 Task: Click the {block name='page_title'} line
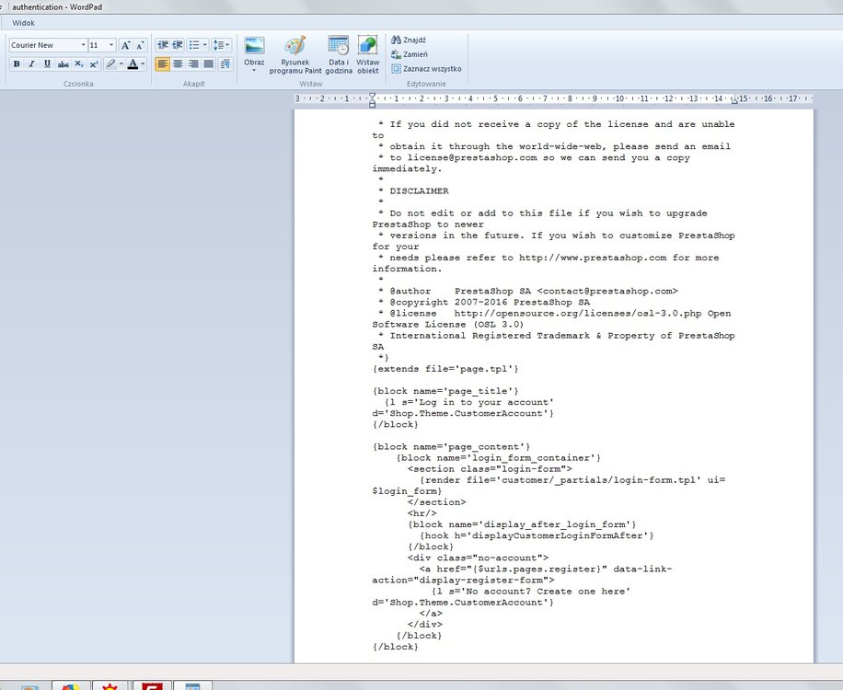coord(445,391)
